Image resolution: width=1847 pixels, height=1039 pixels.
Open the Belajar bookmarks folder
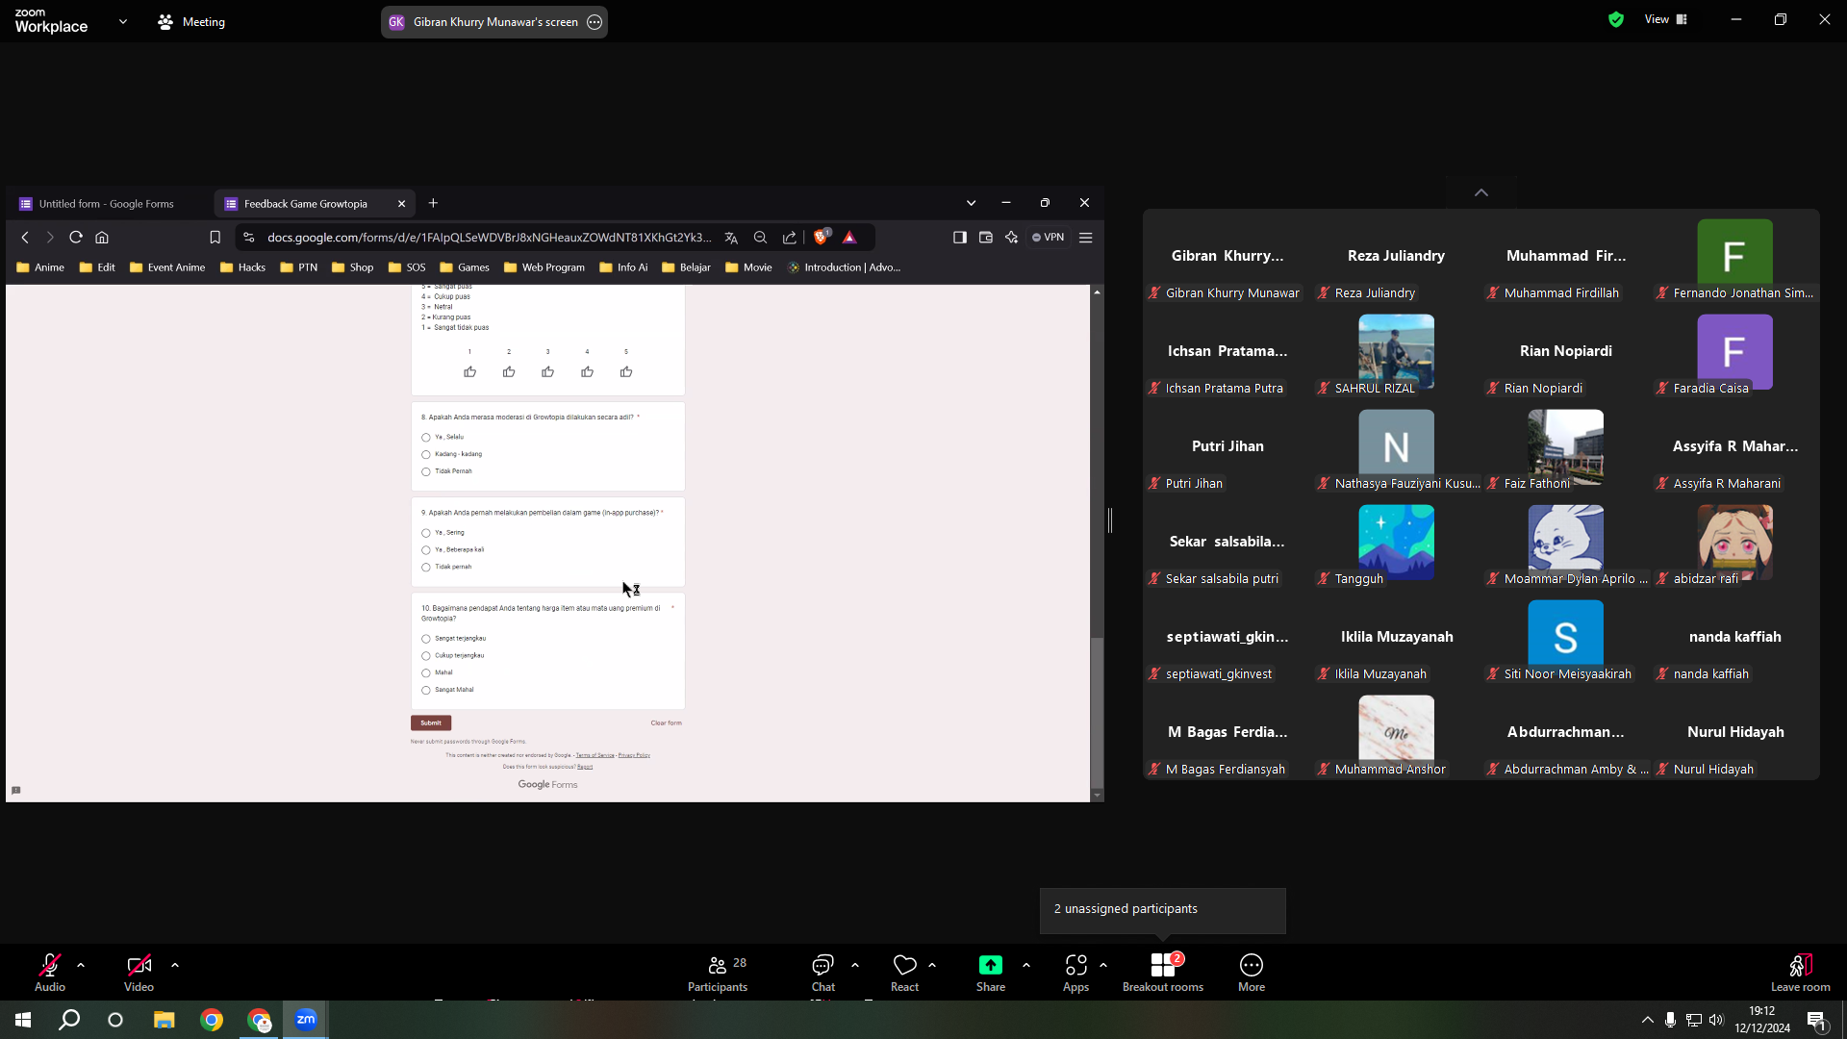(x=686, y=267)
